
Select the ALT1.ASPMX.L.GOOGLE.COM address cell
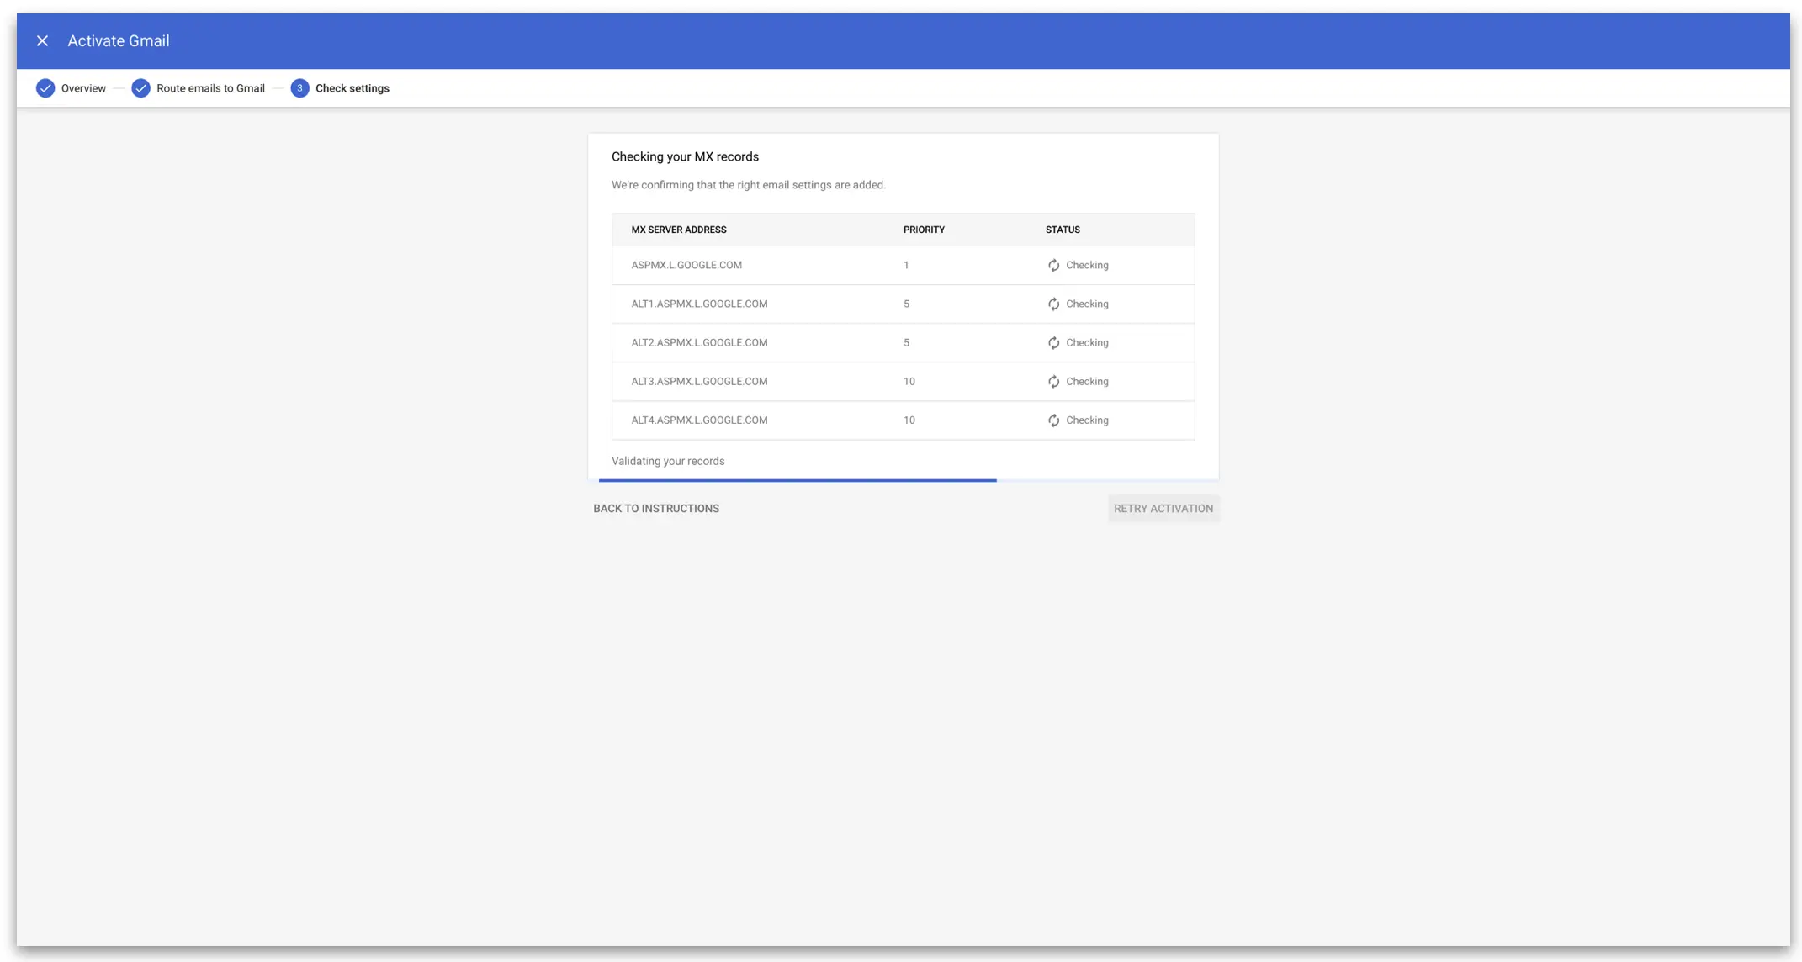click(699, 304)
